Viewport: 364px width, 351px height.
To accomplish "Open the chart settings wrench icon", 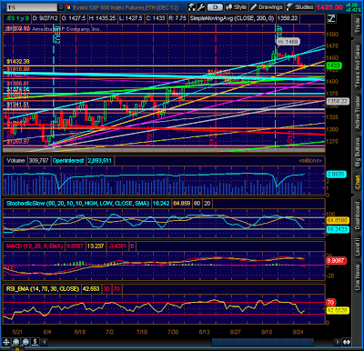I will pyautogui.click(x=201, y=7).
